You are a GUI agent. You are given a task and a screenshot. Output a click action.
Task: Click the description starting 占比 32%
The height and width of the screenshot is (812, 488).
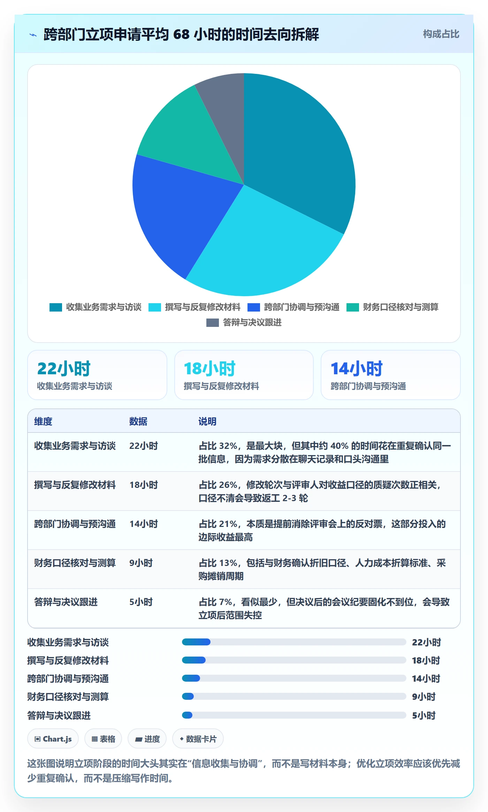pyautogui.click(x=325, y=452)
